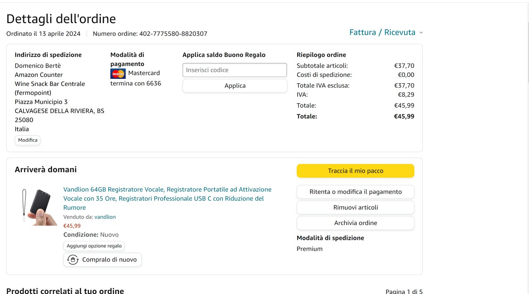Click the red €45,99 item price
Image resolution: width=529 pixels, height=294 pixels.
(72, 226)
